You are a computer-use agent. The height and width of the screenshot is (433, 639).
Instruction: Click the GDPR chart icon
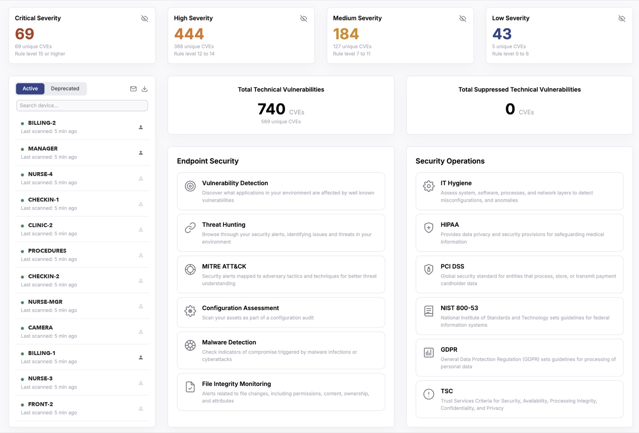point(429,352)
